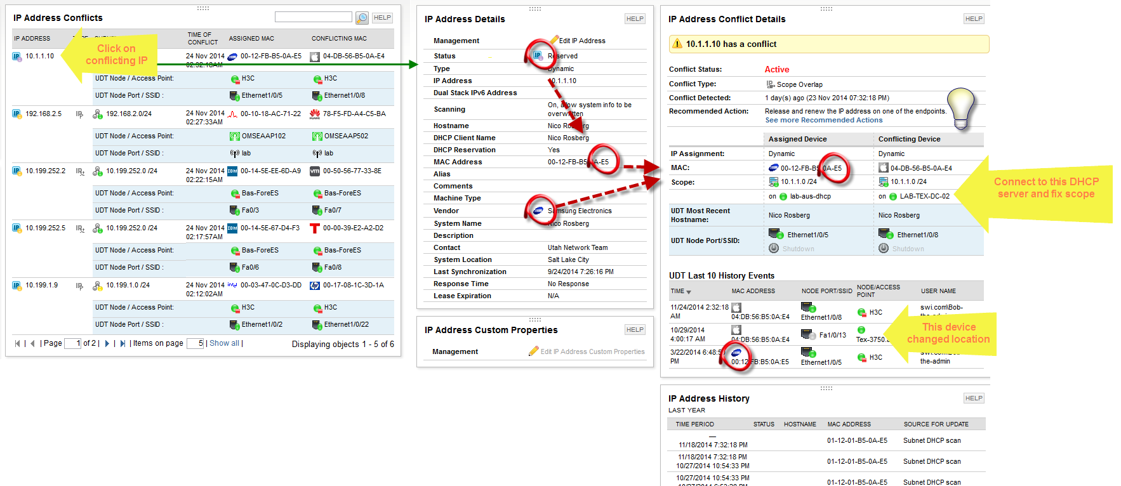Sort history events by TIME column arrow
Image resolution: width=1121 pixels, height=486 pixels.
pos(689,292)
